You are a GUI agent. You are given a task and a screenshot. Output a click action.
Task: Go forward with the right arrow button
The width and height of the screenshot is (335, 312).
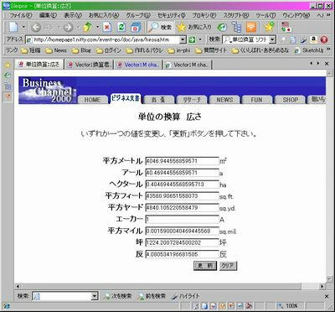pyautogui.click(x=69, y=28)
